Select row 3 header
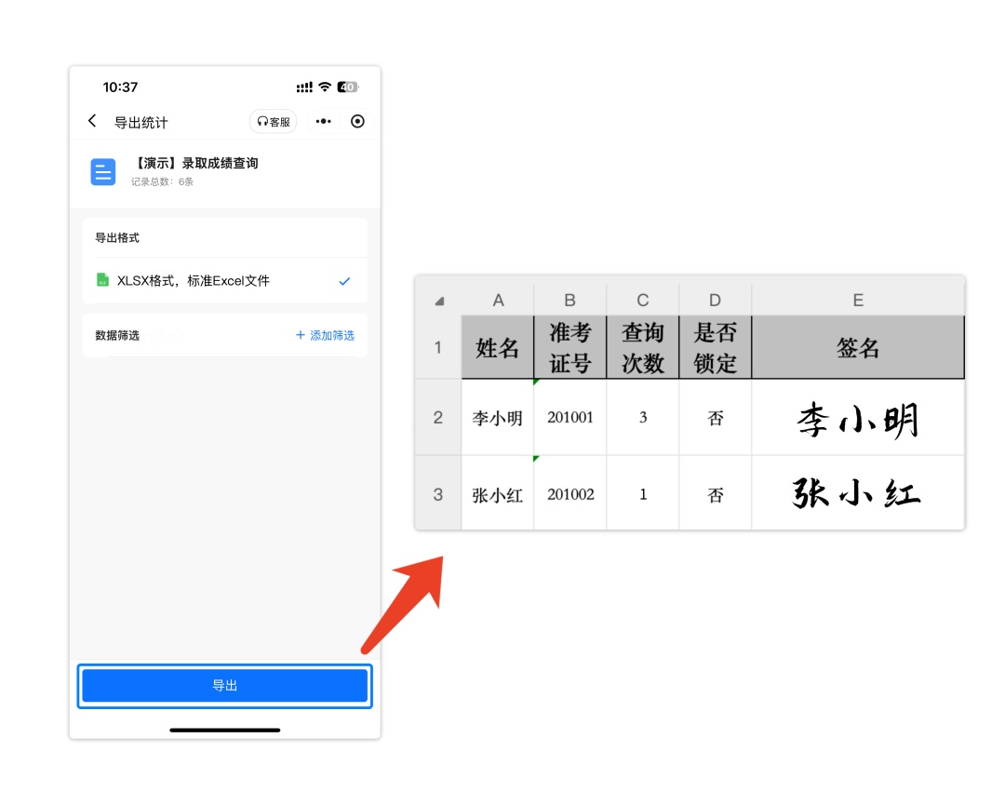 click(437, 494)
